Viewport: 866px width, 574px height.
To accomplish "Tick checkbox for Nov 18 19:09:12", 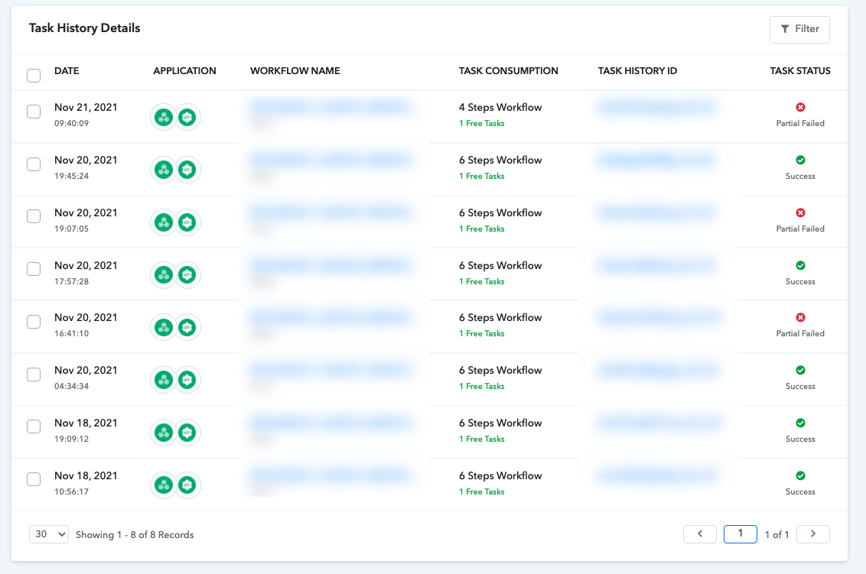I will click(34, 426).
